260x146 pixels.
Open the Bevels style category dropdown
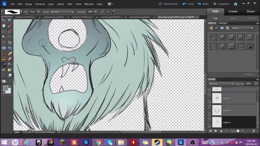tap(242, 28)
